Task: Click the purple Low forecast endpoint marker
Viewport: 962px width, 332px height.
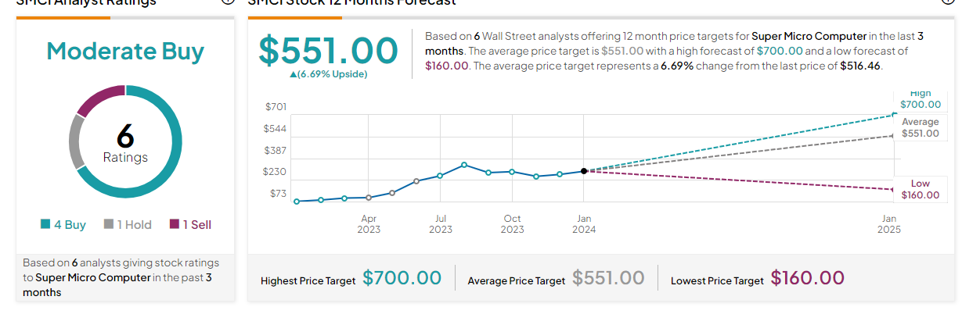Action: click(893, 190)
